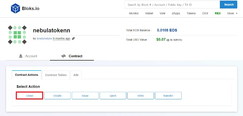Select the retire action button
Image resolution: width=243 pixels, height=116 pixels.
pos(141,96)
